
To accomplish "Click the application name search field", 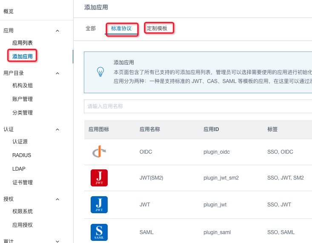I will (x=198, y=106).
